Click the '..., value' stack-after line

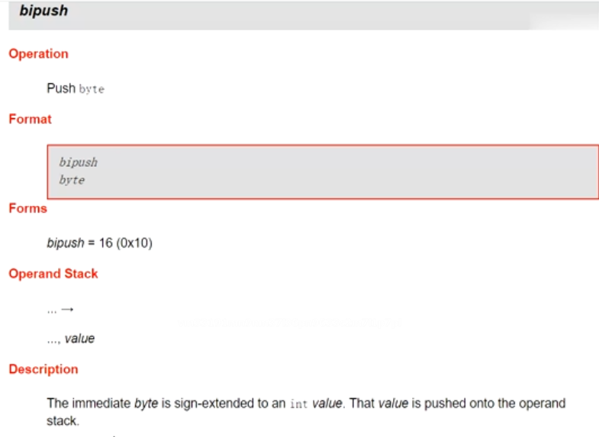tap(71, 339)
